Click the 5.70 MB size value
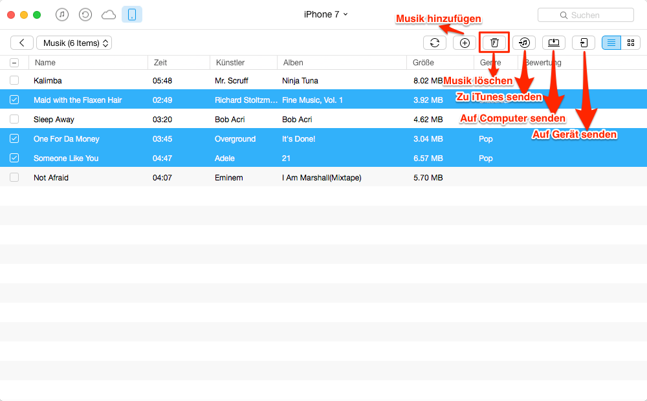This screenshot has height=401, width=647. (x=428, y=178)
